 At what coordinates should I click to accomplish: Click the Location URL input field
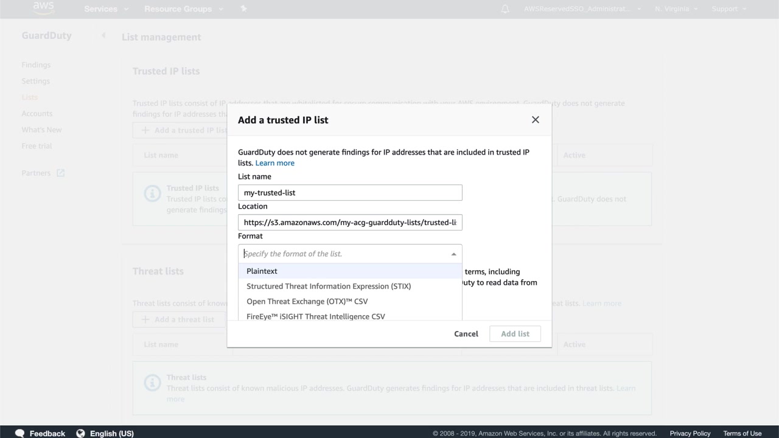point(350,223)
